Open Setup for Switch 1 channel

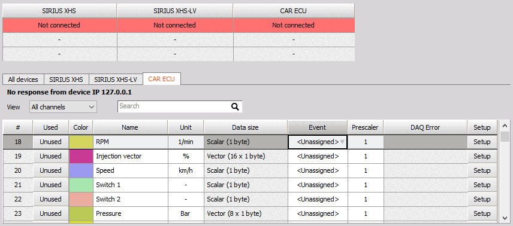click(482, 185)
